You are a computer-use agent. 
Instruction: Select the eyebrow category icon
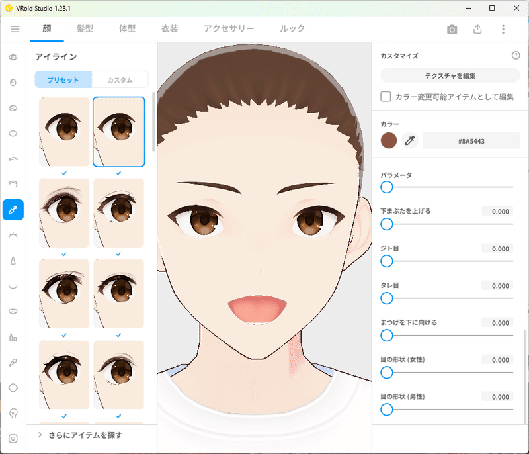13,159
